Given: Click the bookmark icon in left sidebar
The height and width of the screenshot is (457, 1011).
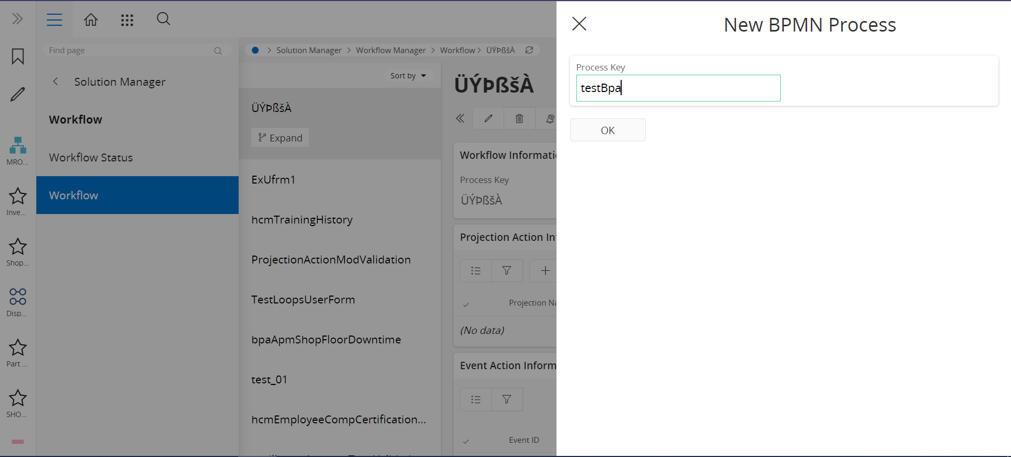Looking at the screenshot, I should (x=18, y=56).
